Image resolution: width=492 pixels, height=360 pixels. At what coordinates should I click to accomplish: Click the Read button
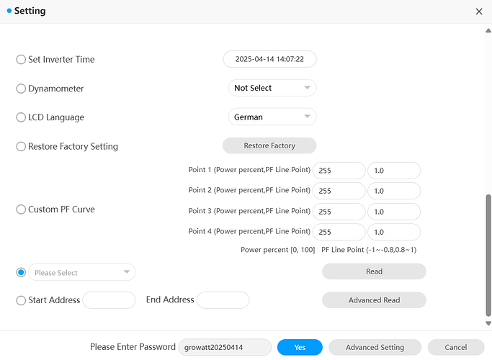pyautogui.click(x=374, y=271)
